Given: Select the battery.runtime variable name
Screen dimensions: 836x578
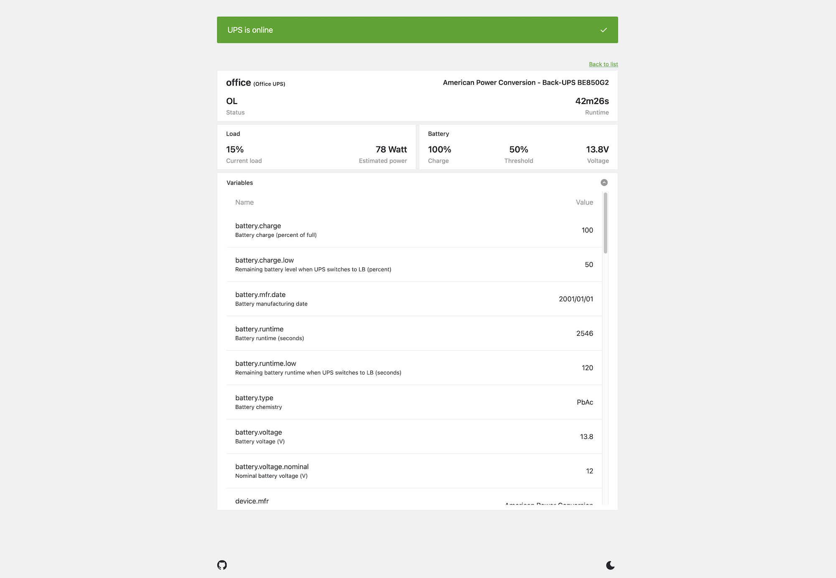Looking at the screenshot, I should [259, 329].
